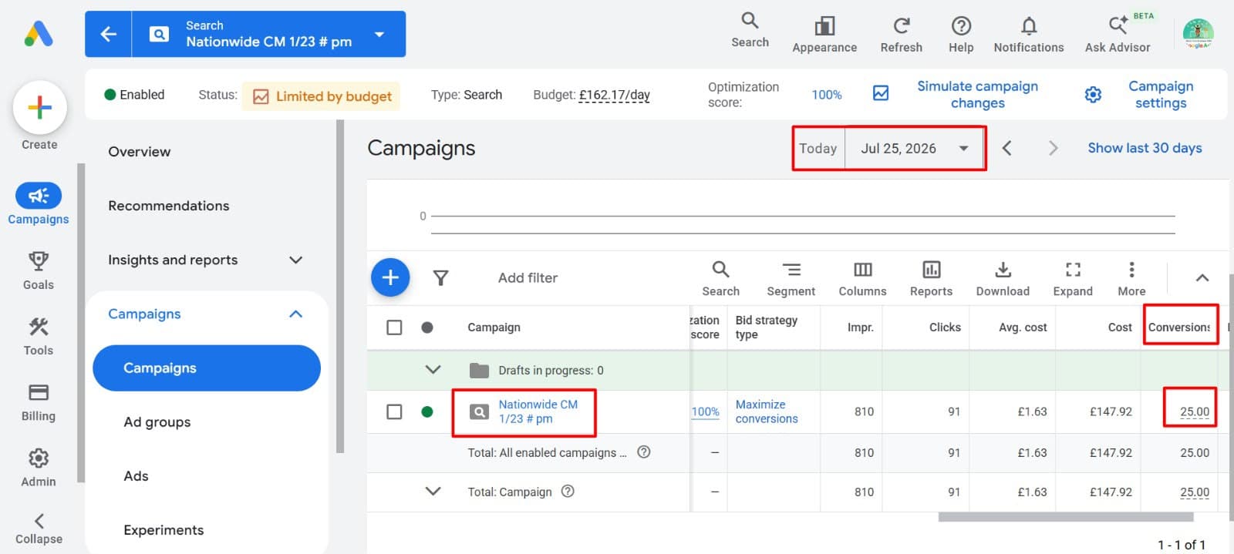
Task: Click the 100% optimization score link
Action: (826, 95)
